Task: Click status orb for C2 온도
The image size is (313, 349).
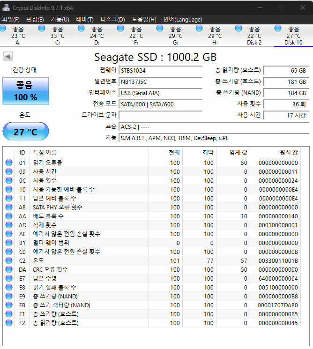Action: [x=9, y=260]
